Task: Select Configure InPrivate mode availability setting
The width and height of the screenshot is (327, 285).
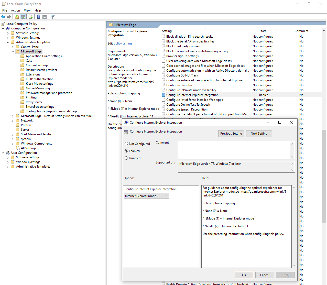Action: 191,90
